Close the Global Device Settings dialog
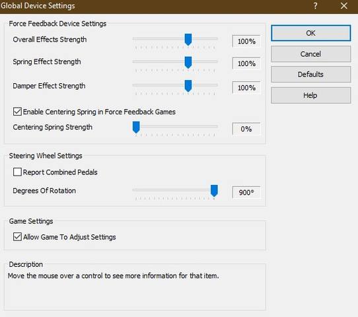This screenshot has width=358, height=317. click(x=344, y=6)
